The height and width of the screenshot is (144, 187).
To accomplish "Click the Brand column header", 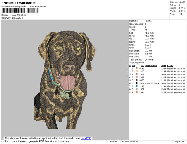I will click(x=170, y=65).
